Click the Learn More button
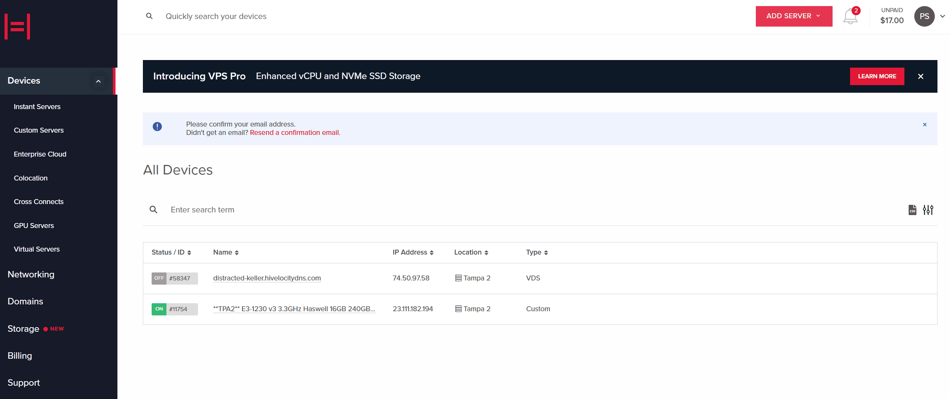This screenshot has height=399, width=950. click(x=877, y=76)
